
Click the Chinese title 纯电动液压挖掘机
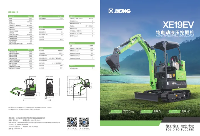point(175,33)
